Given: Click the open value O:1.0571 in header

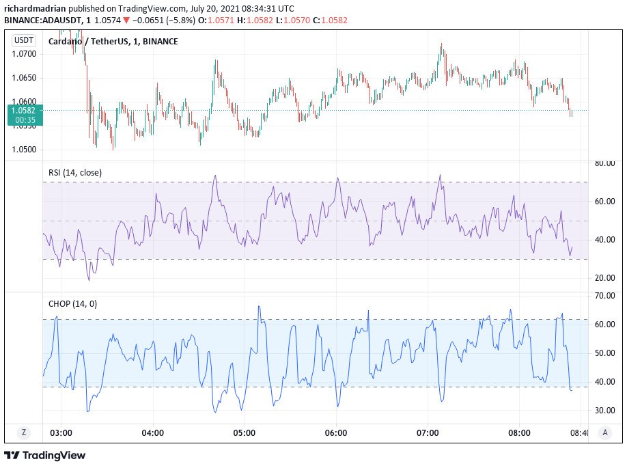Looking at the screenshot, I should (217, 20).
